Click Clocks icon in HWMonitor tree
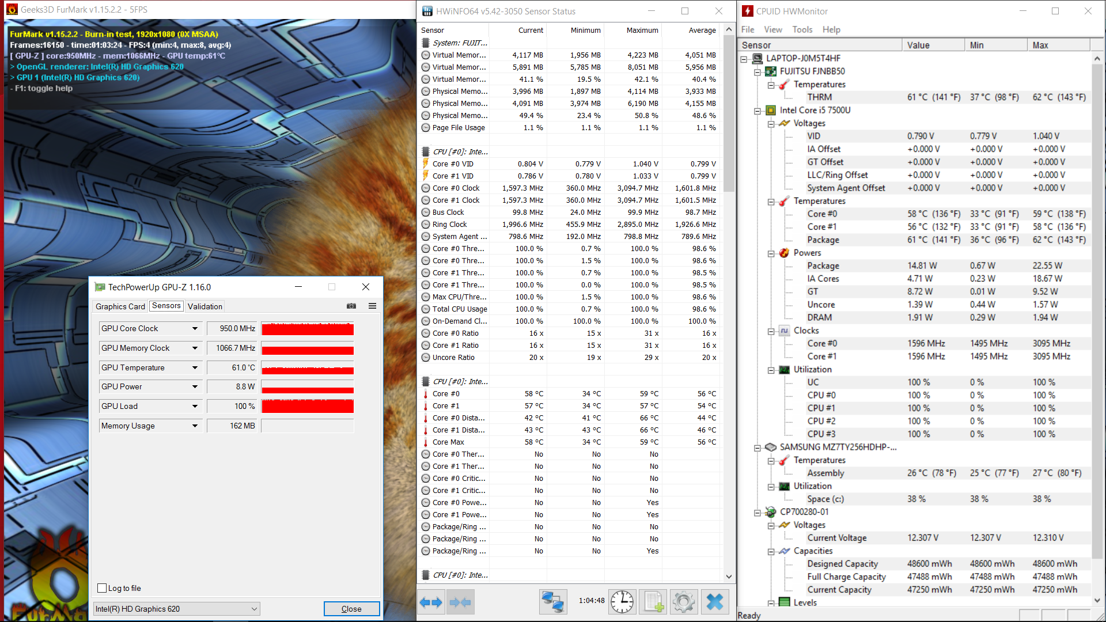The image size is (1106, 622). pos(784,331)
